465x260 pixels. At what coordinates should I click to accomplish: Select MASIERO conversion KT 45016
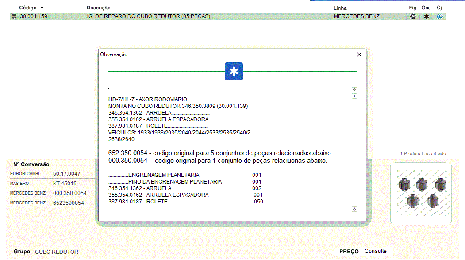click(x=65, y=184)
